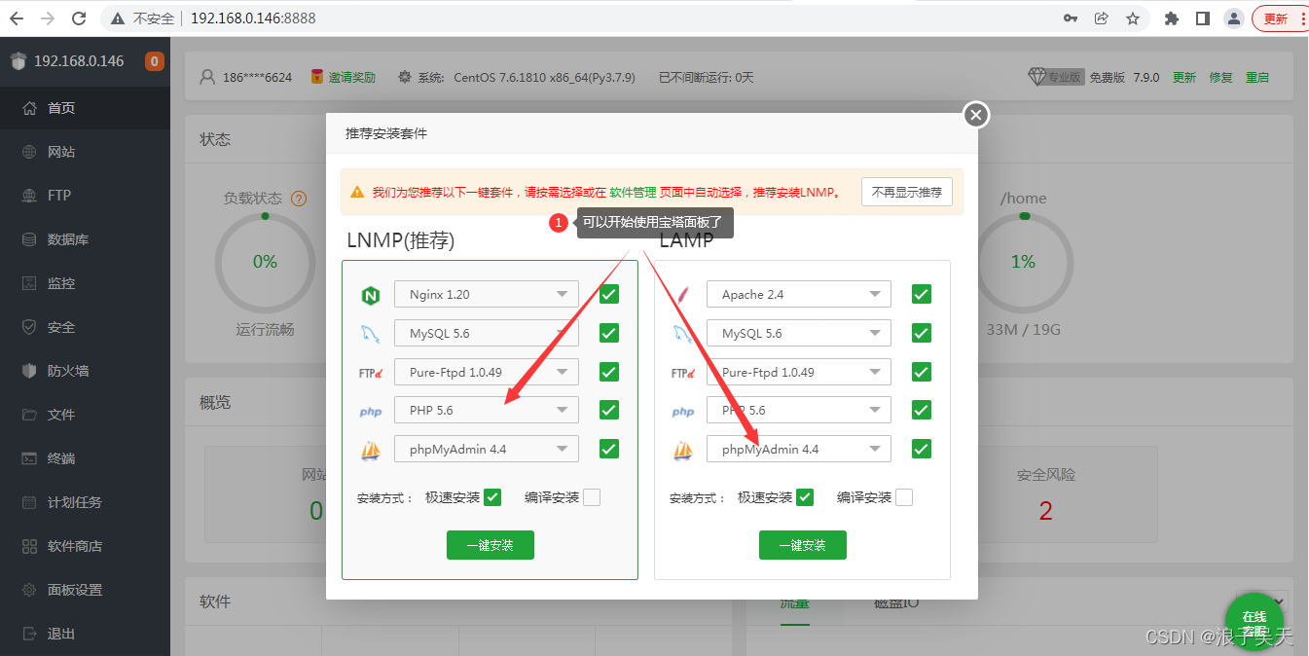Image resolution: width=1309 pixels, height=656 pixels.
Task: Click the red browser update button
Action: click(x=1279, y=18)
